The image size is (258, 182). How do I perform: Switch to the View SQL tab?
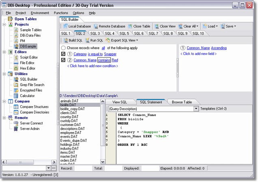click(120, 102)
